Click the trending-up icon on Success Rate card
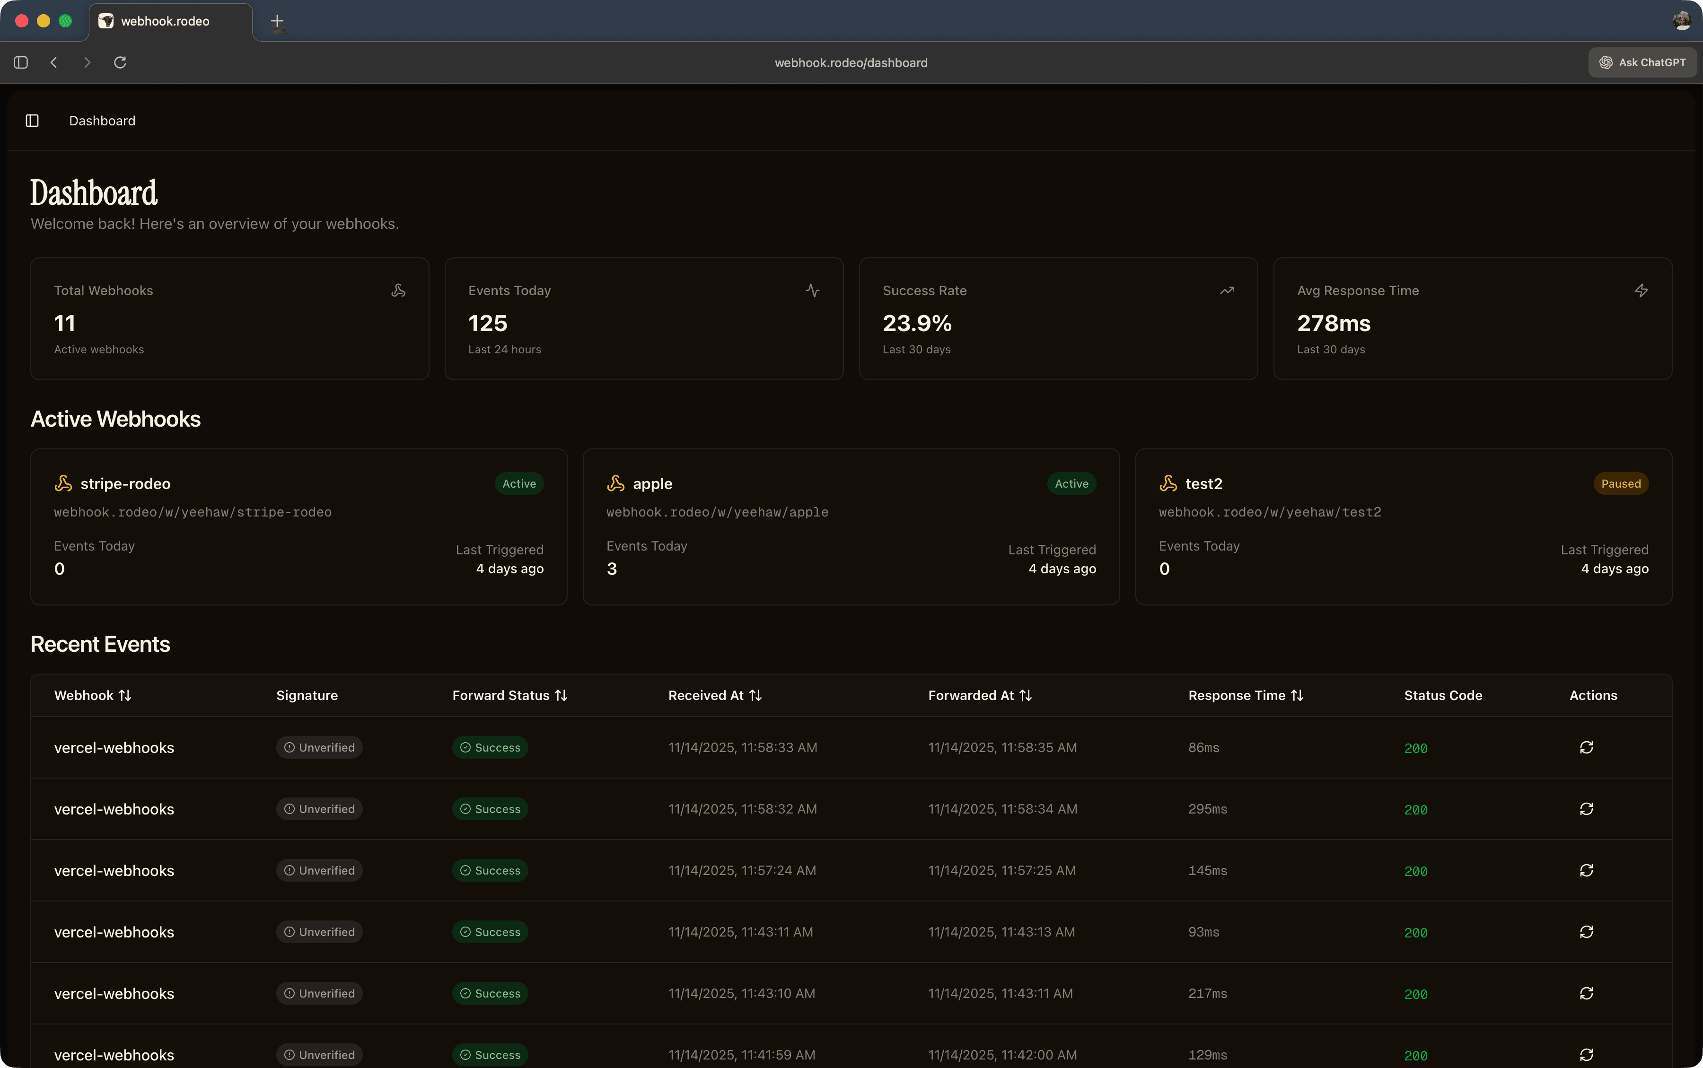The image size is (1703, 1068). [x=1226, y=290]
